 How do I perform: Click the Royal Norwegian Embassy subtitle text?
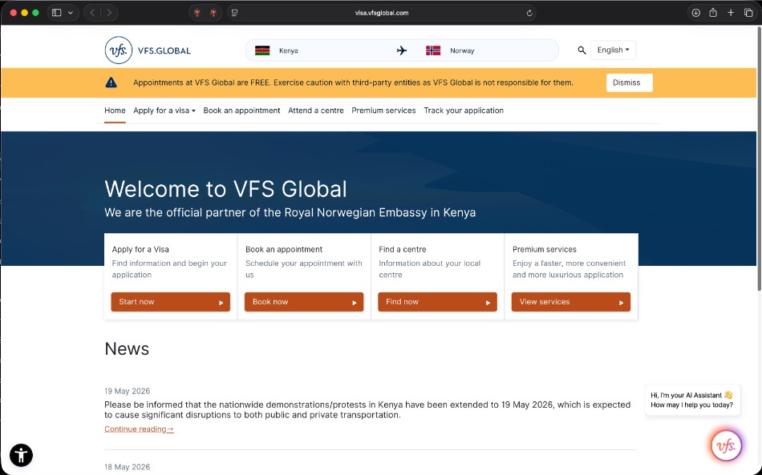290,212
